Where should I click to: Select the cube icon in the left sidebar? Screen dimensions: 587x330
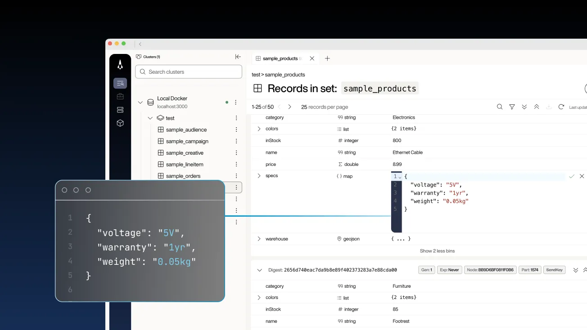tap(120, 123)
